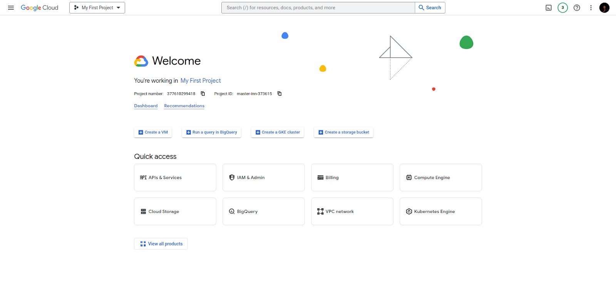Click the plus icon on Create a VM

pos(141,132)
